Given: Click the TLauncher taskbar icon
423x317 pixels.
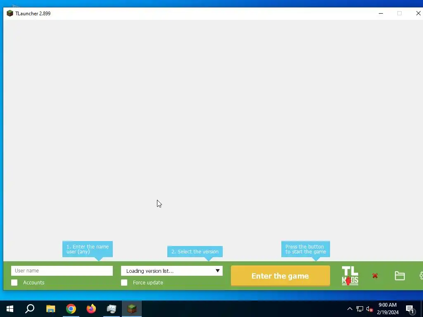Looking at the screenshot, I should coord(132,309).
